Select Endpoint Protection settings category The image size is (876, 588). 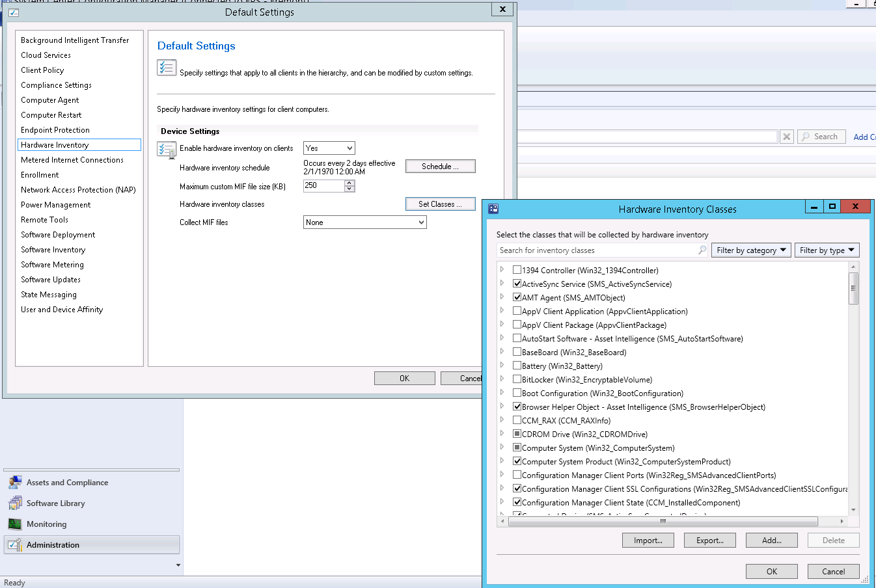pos(55,130)
